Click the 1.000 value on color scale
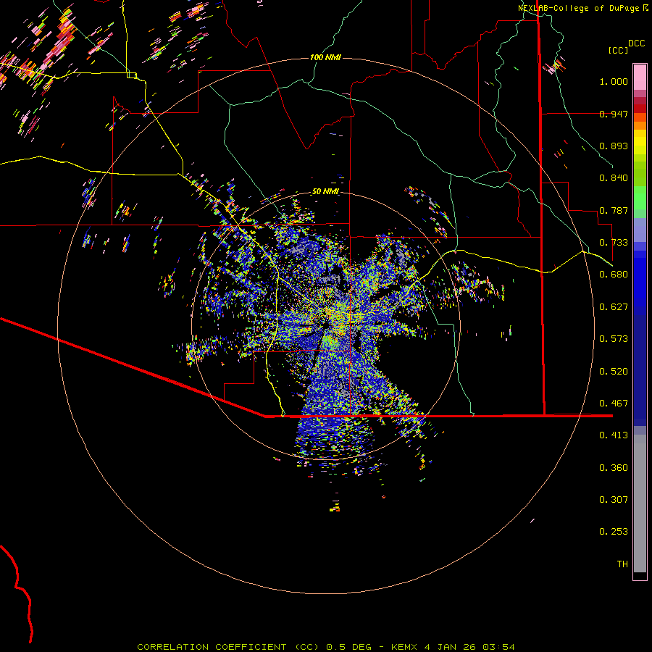The image size is (652, 652). [614, 81]
